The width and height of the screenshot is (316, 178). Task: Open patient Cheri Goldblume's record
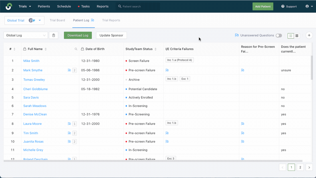(x=36, y=89)
